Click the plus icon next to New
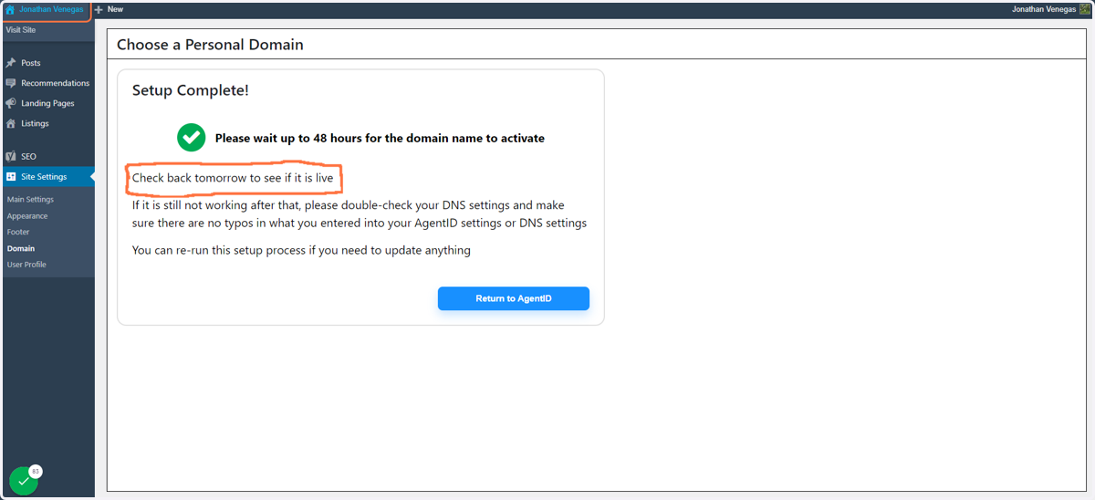The image size is (1095, 500). point(99,9)
